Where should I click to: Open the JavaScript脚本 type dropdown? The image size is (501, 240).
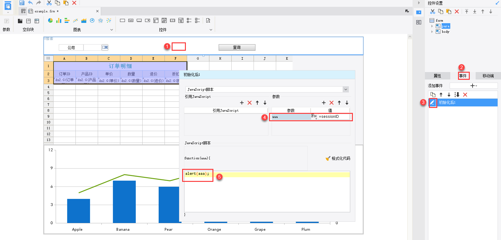tap(346, 89)
